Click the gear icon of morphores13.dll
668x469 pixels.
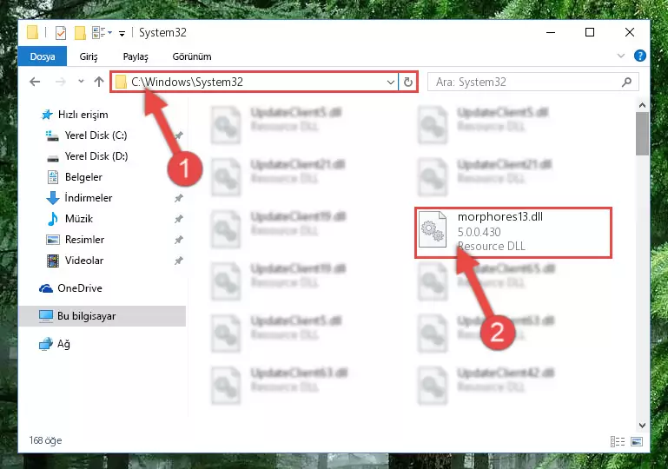point(433,230)
